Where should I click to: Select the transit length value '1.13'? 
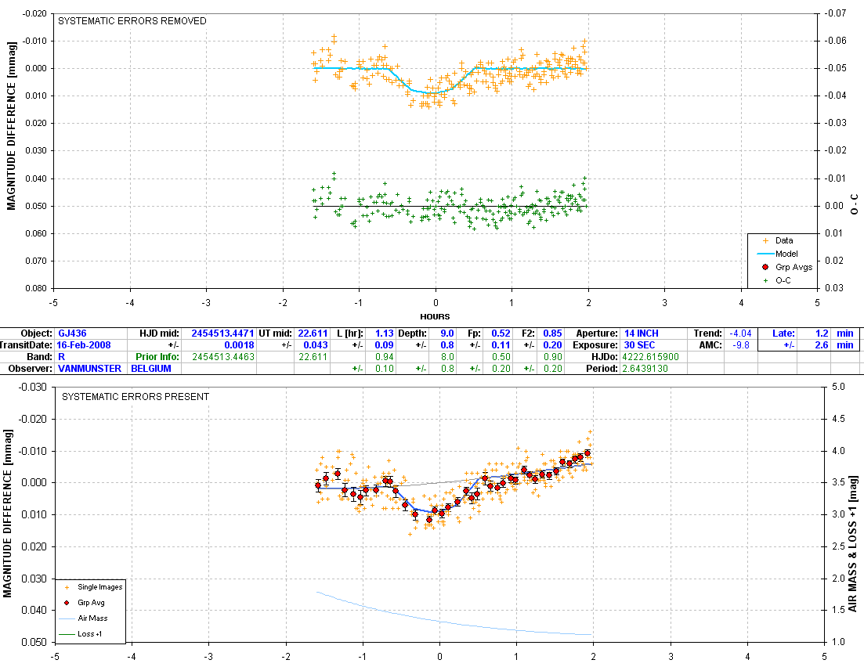click(384, 333)
